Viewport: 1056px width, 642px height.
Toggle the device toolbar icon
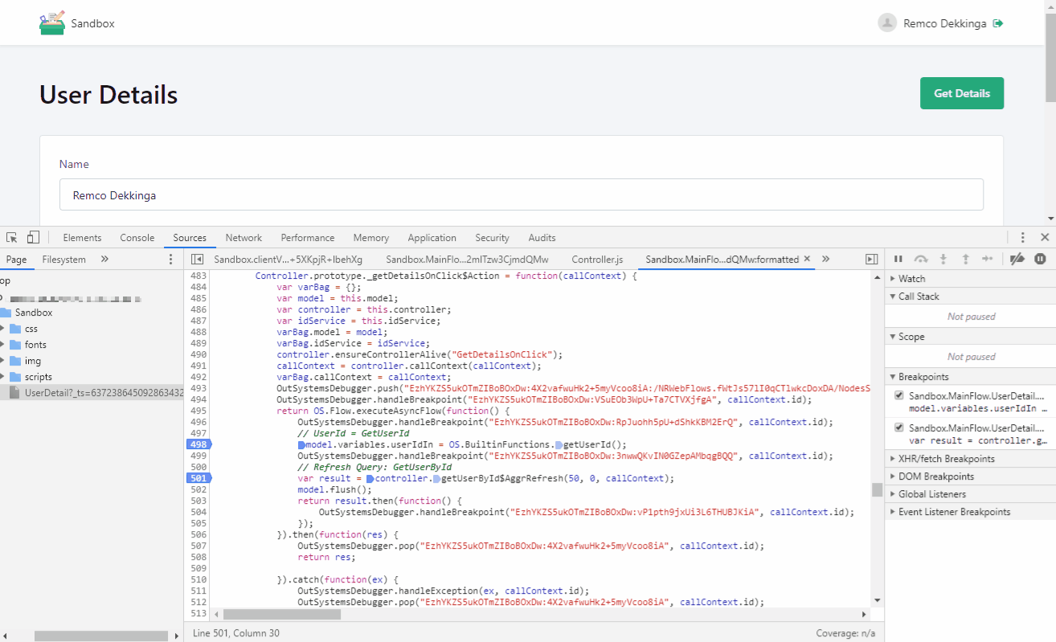[x=32, y=237]
